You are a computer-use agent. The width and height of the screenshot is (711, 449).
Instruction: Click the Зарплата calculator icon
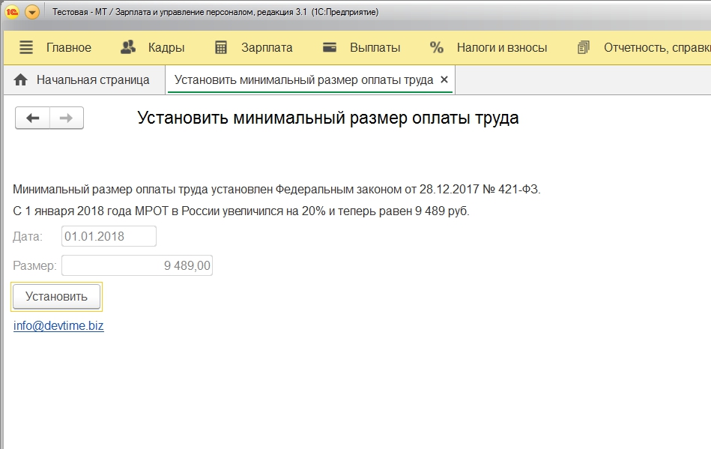[221, 48]
